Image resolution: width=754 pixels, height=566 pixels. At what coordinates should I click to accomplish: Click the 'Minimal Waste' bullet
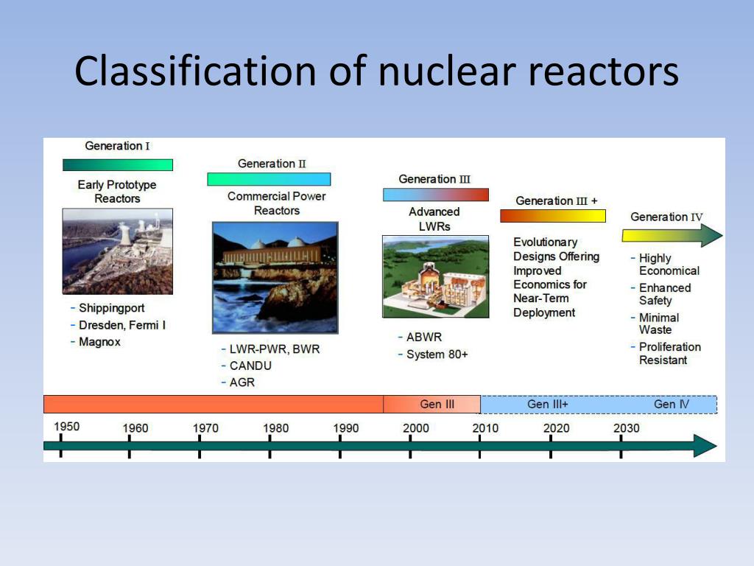[x=659, y=324]
